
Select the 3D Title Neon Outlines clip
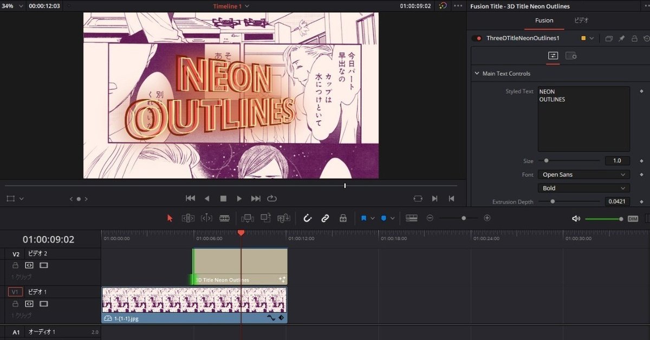point(240,266)
